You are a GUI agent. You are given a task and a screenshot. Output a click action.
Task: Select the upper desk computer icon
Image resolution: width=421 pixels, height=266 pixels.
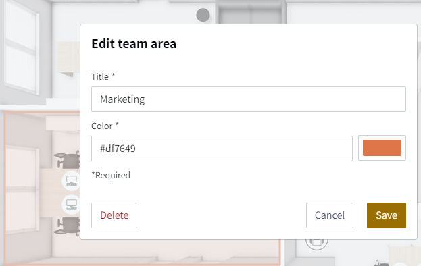72,181
